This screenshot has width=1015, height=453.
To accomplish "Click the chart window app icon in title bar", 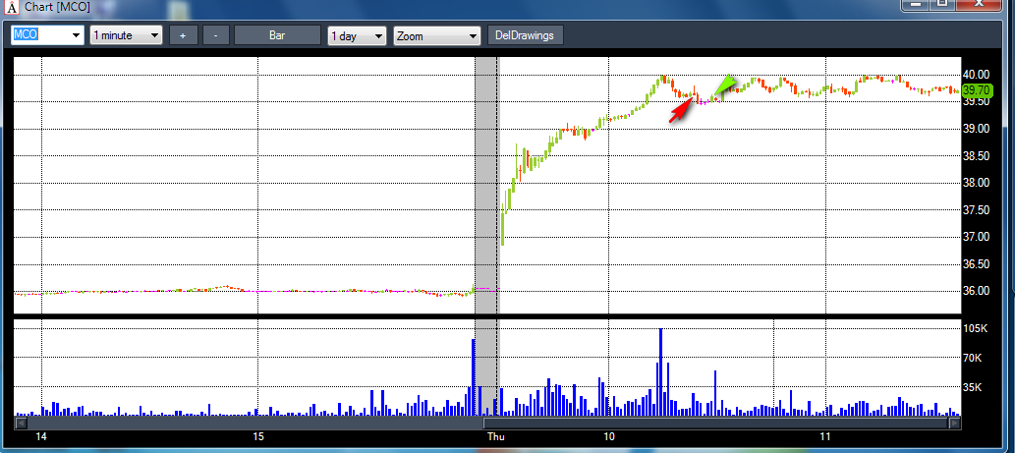I will pos(11,8).
